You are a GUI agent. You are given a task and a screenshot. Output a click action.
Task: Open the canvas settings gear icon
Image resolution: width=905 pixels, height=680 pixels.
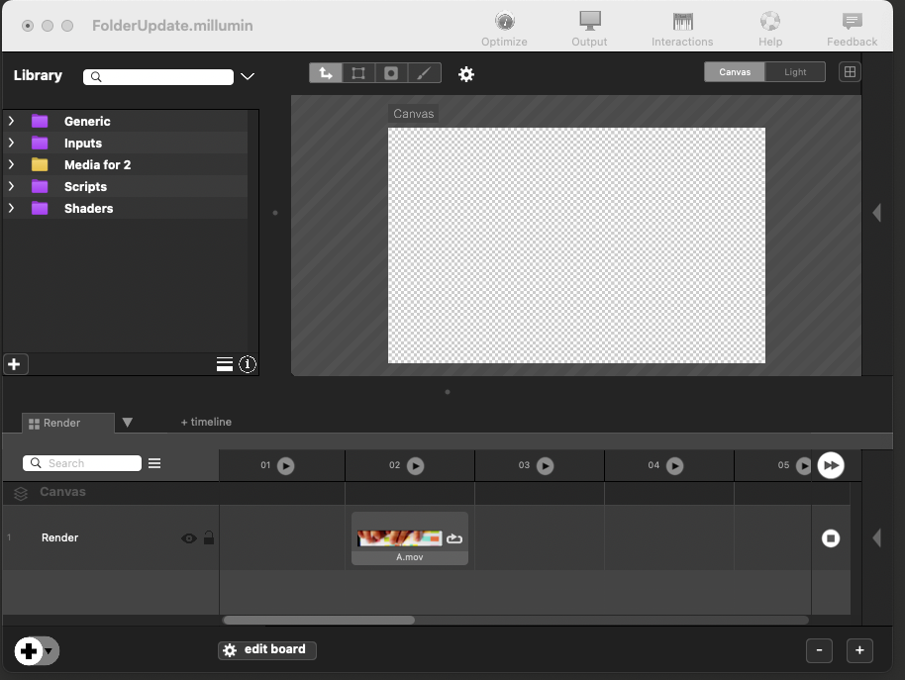coord(466,74)
